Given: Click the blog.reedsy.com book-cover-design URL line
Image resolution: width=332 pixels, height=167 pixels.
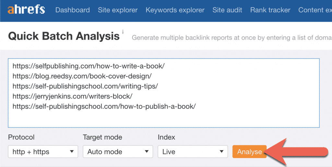Looking at the screenshot, I should coord(82,76).
